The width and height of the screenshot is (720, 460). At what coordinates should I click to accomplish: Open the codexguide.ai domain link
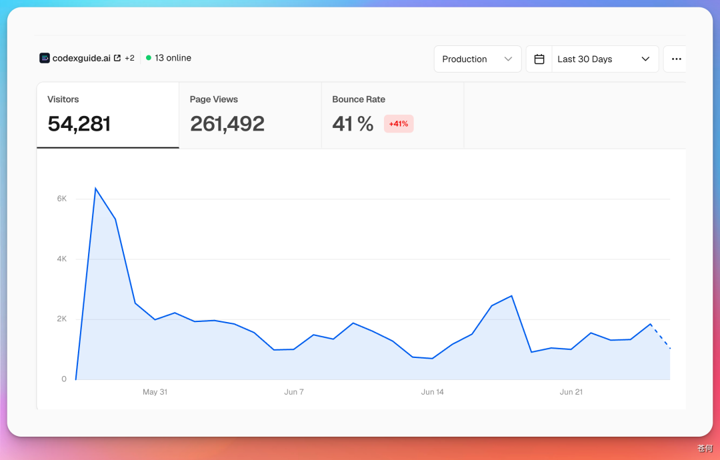click(x=81, y=58)
